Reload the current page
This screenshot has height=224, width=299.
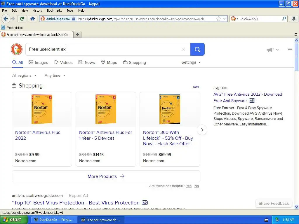click(x=22, y=19)
